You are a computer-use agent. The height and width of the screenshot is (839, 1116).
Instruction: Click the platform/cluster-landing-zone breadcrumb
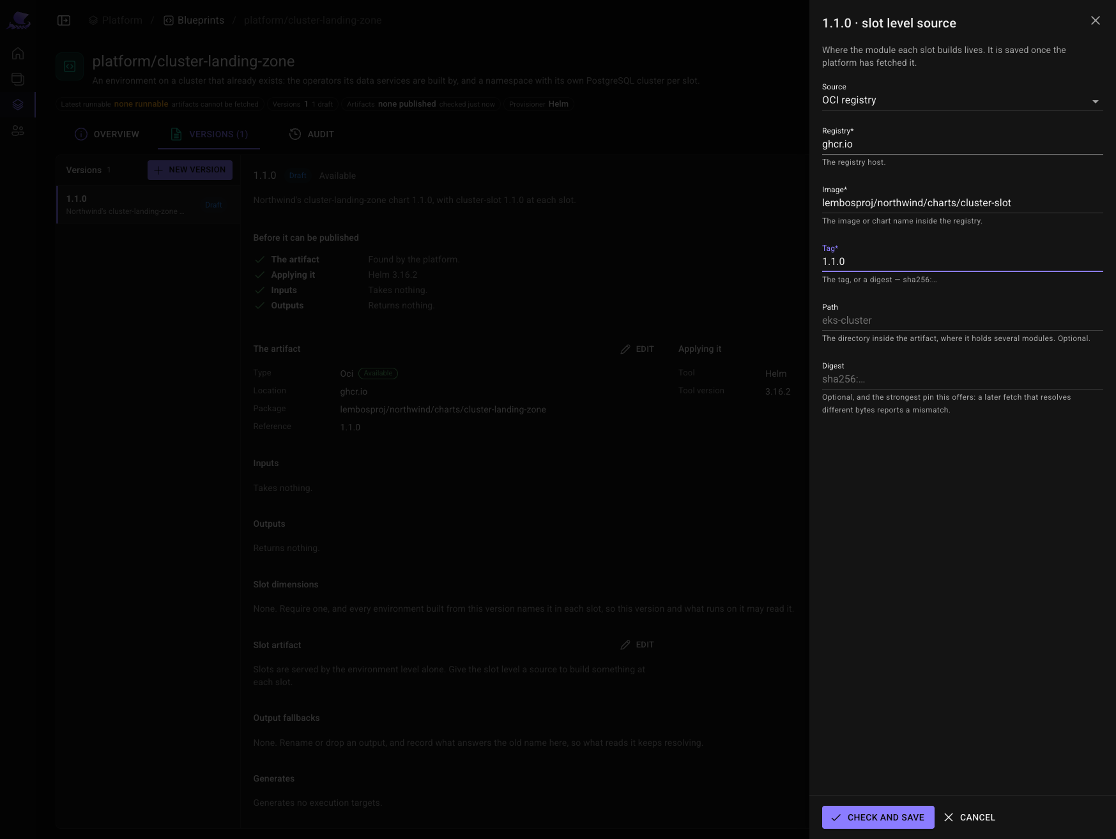click(x=312, y=20)
